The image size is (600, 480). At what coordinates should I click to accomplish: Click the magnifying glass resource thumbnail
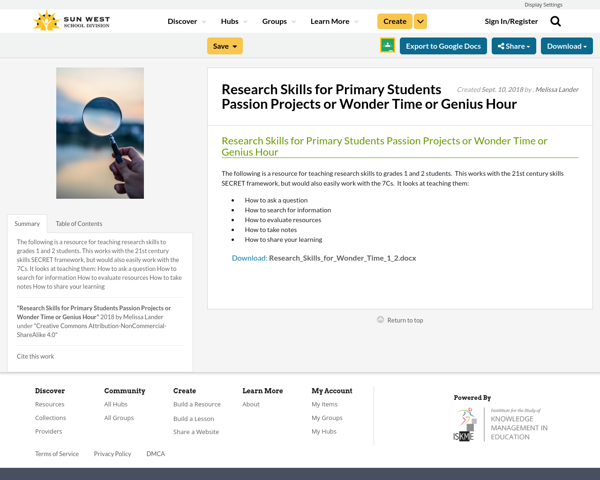(100, 133)
